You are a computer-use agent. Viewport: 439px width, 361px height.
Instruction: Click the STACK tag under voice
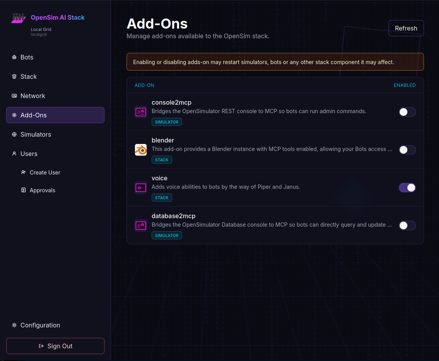pyautogui.click(x=162, y=198)
